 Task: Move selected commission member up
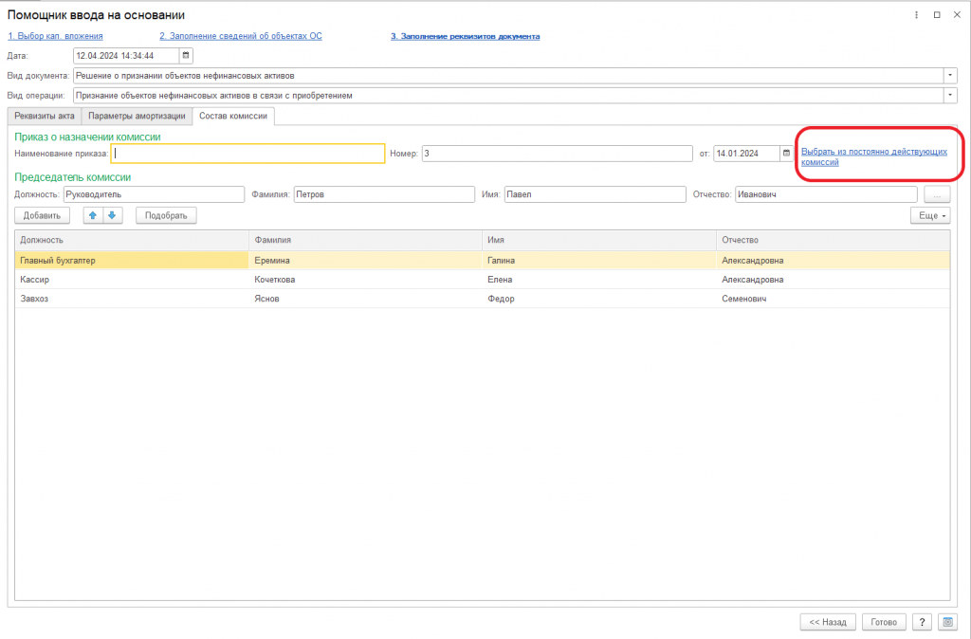coord(93,215)
